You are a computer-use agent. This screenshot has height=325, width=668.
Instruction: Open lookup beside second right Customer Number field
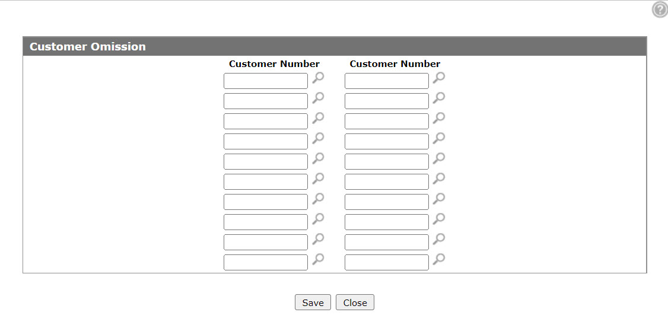point(439,98)
